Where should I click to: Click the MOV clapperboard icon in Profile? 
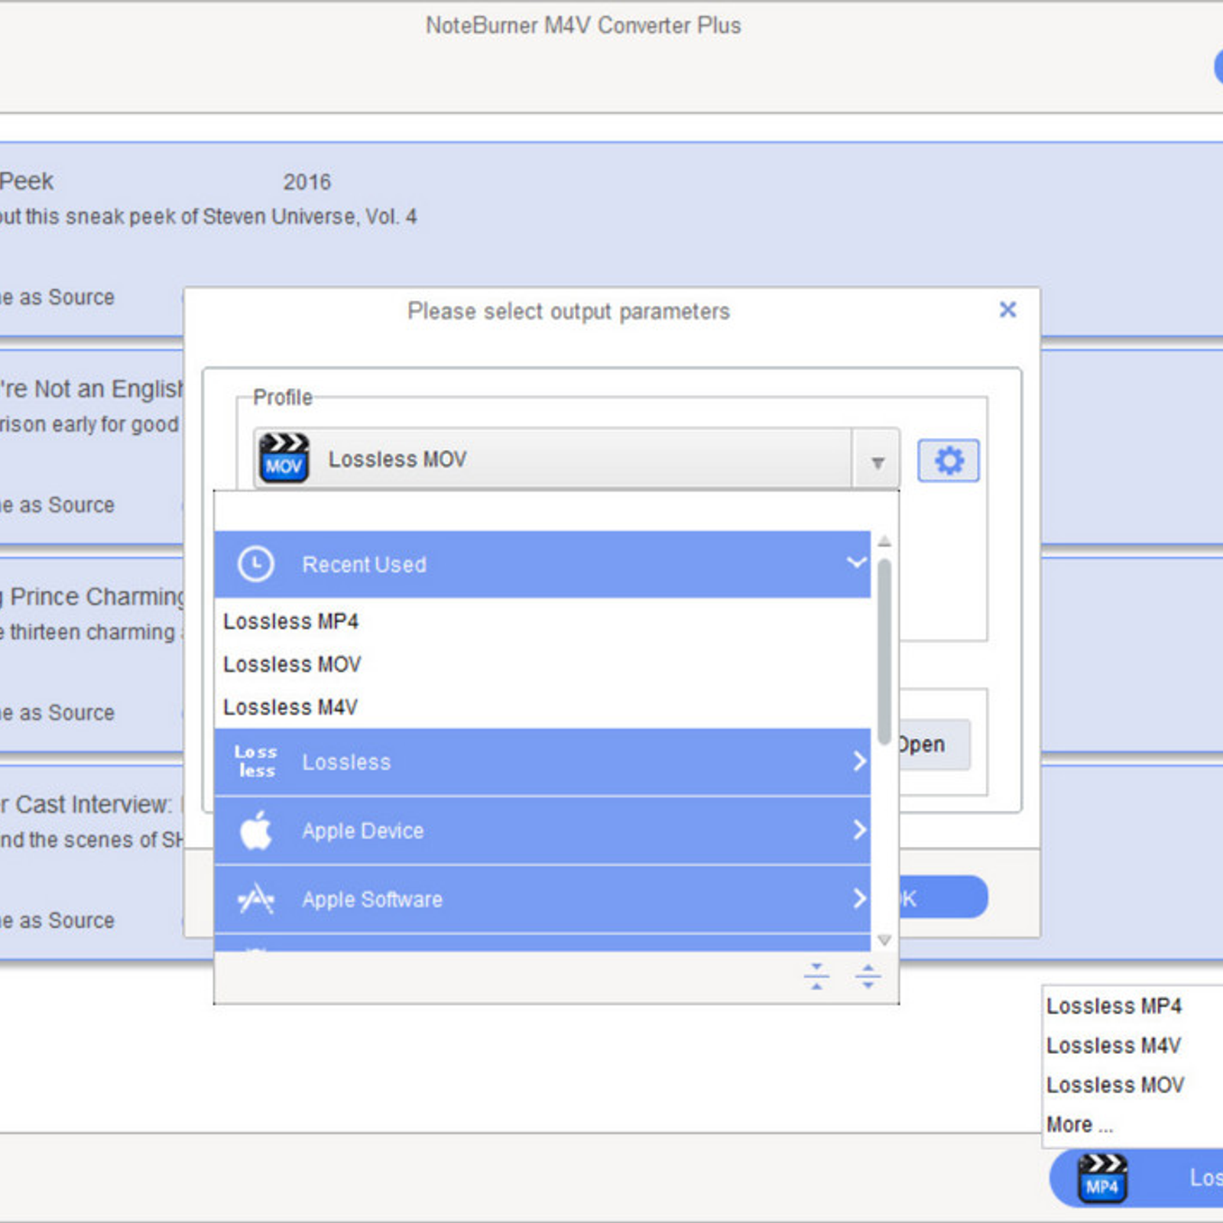tap(284, 459)
